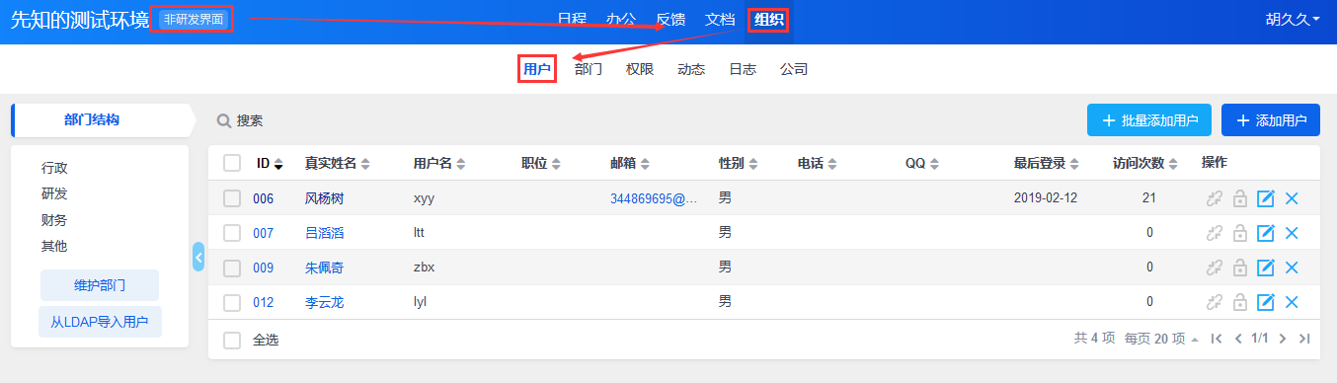Delete user 吕滔滔 with the X icon
Screen dimensions: 1337x383
(x=1292, y=233)
